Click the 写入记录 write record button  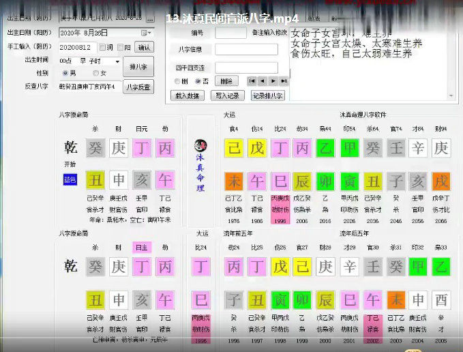pos(227,96)
